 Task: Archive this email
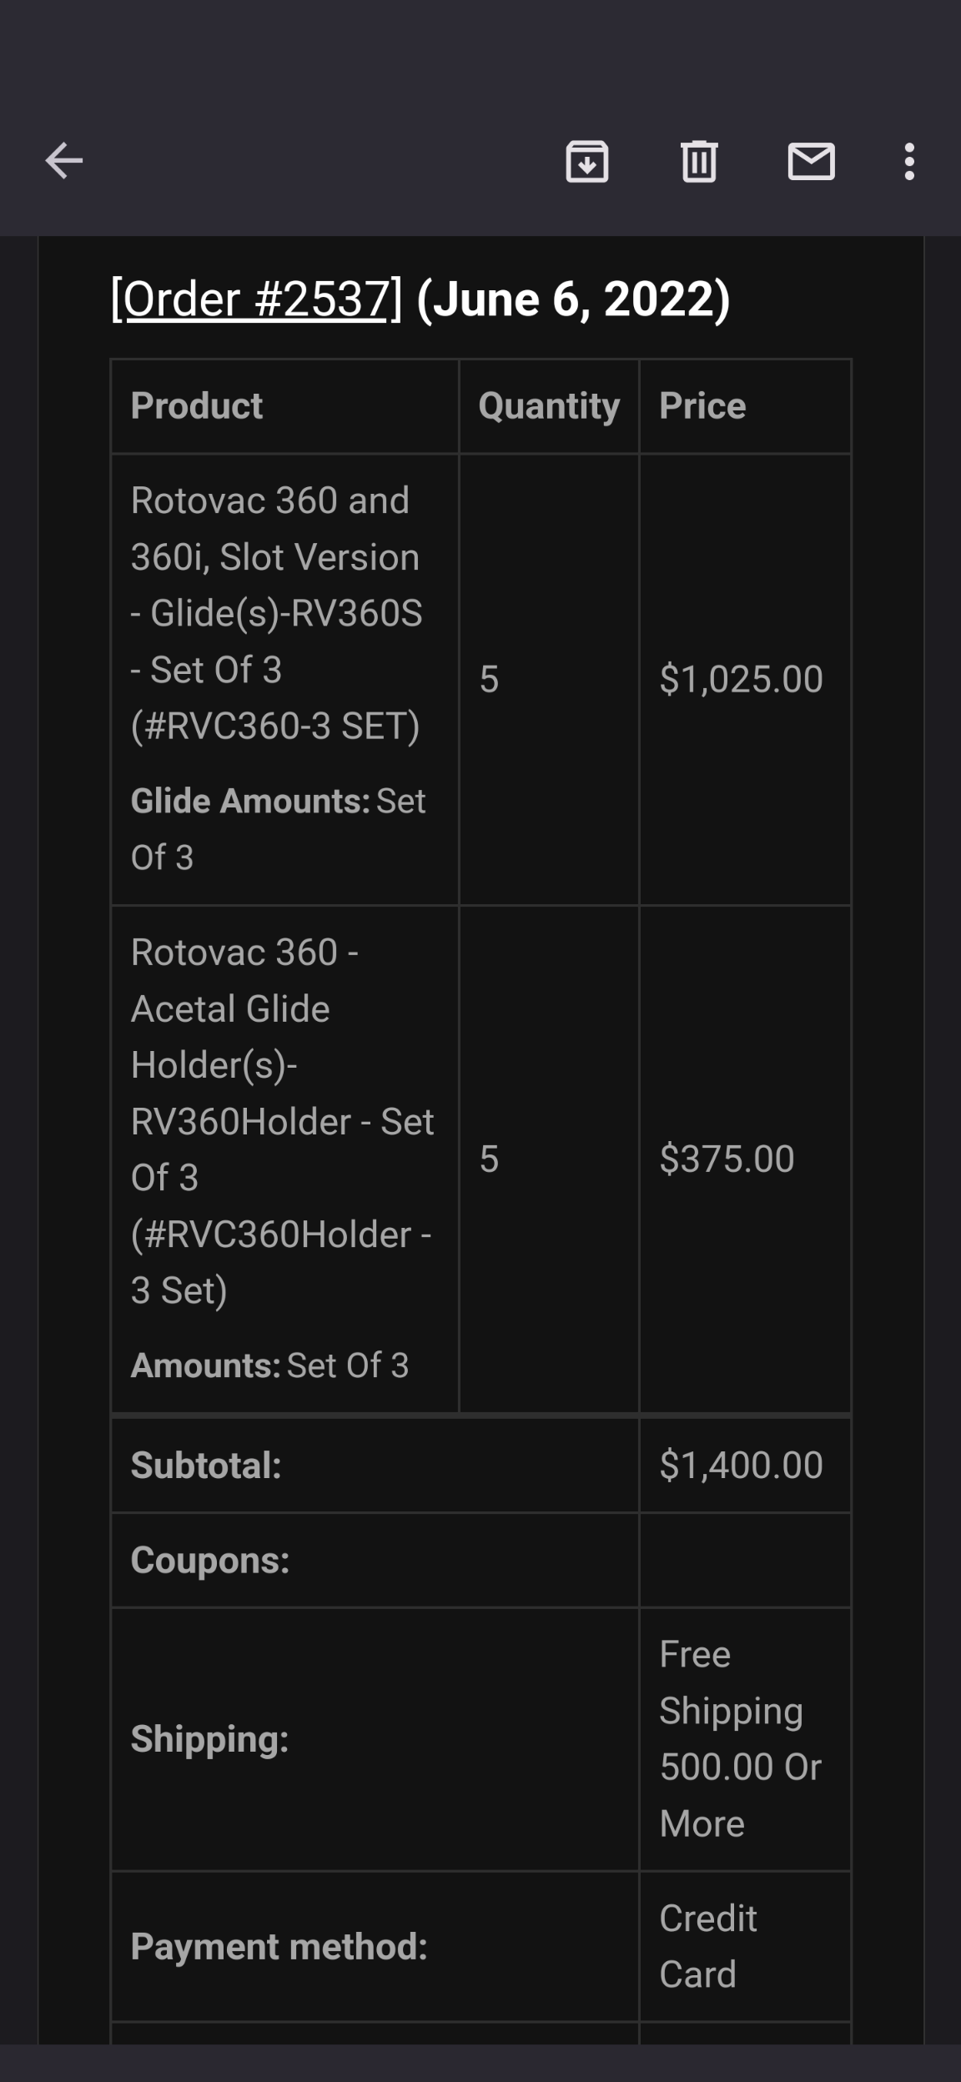click(587, 161)
